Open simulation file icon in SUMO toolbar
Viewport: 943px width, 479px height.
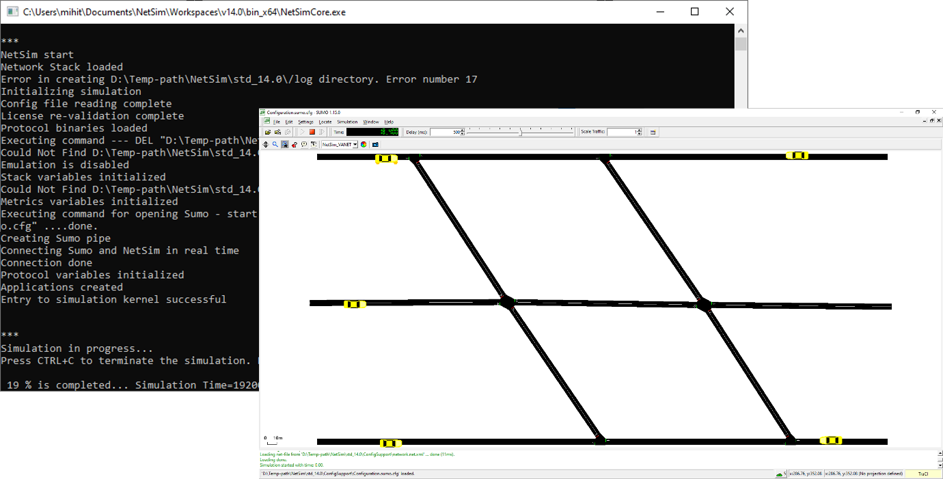268,132
